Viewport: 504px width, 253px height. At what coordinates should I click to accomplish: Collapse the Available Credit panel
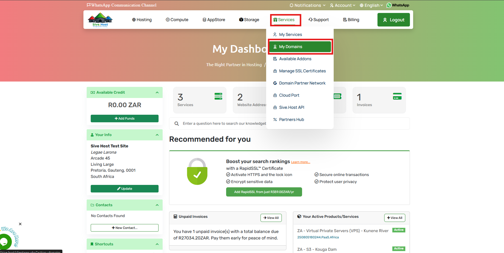157,93
